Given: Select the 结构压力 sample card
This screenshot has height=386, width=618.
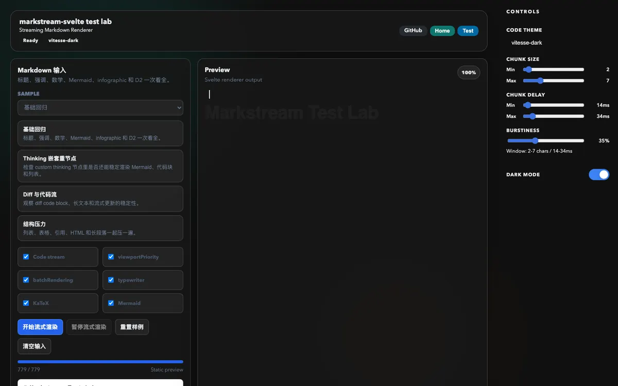Looking at the screenshot, I should (100, 228).
